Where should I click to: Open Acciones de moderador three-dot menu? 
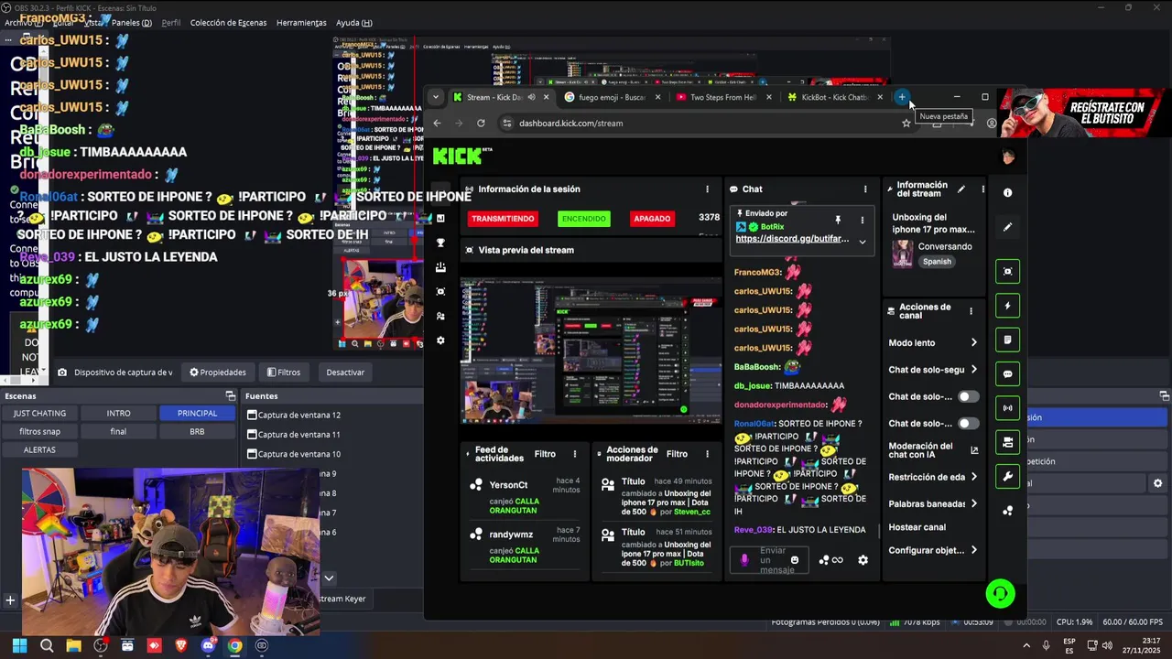tap(707, 454)
